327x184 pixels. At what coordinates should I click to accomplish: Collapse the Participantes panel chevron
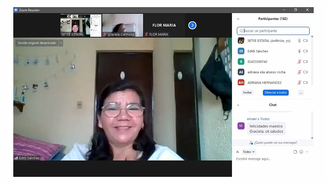pos(238,19)
